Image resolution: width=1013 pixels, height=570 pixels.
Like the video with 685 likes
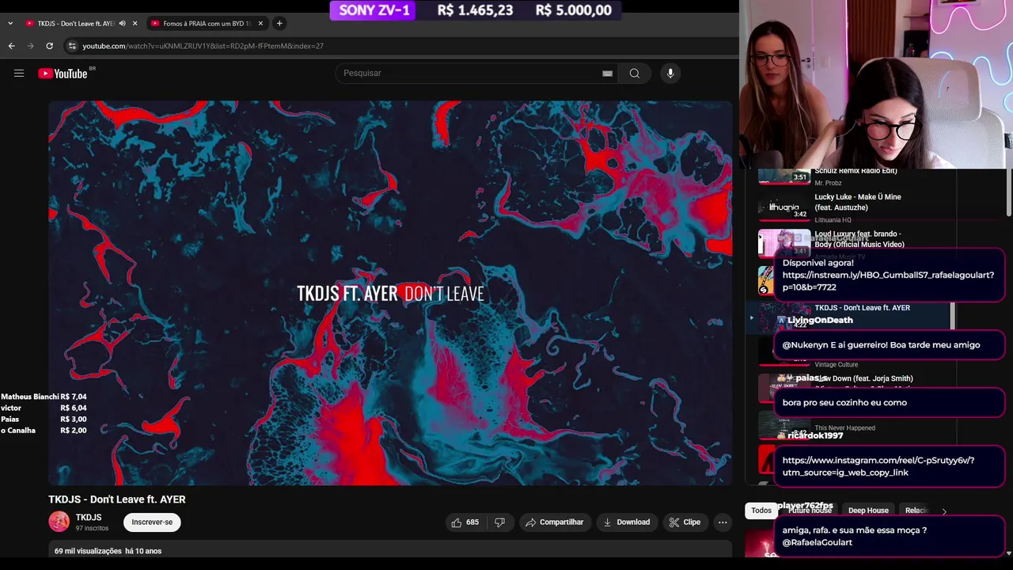point(465,522)
